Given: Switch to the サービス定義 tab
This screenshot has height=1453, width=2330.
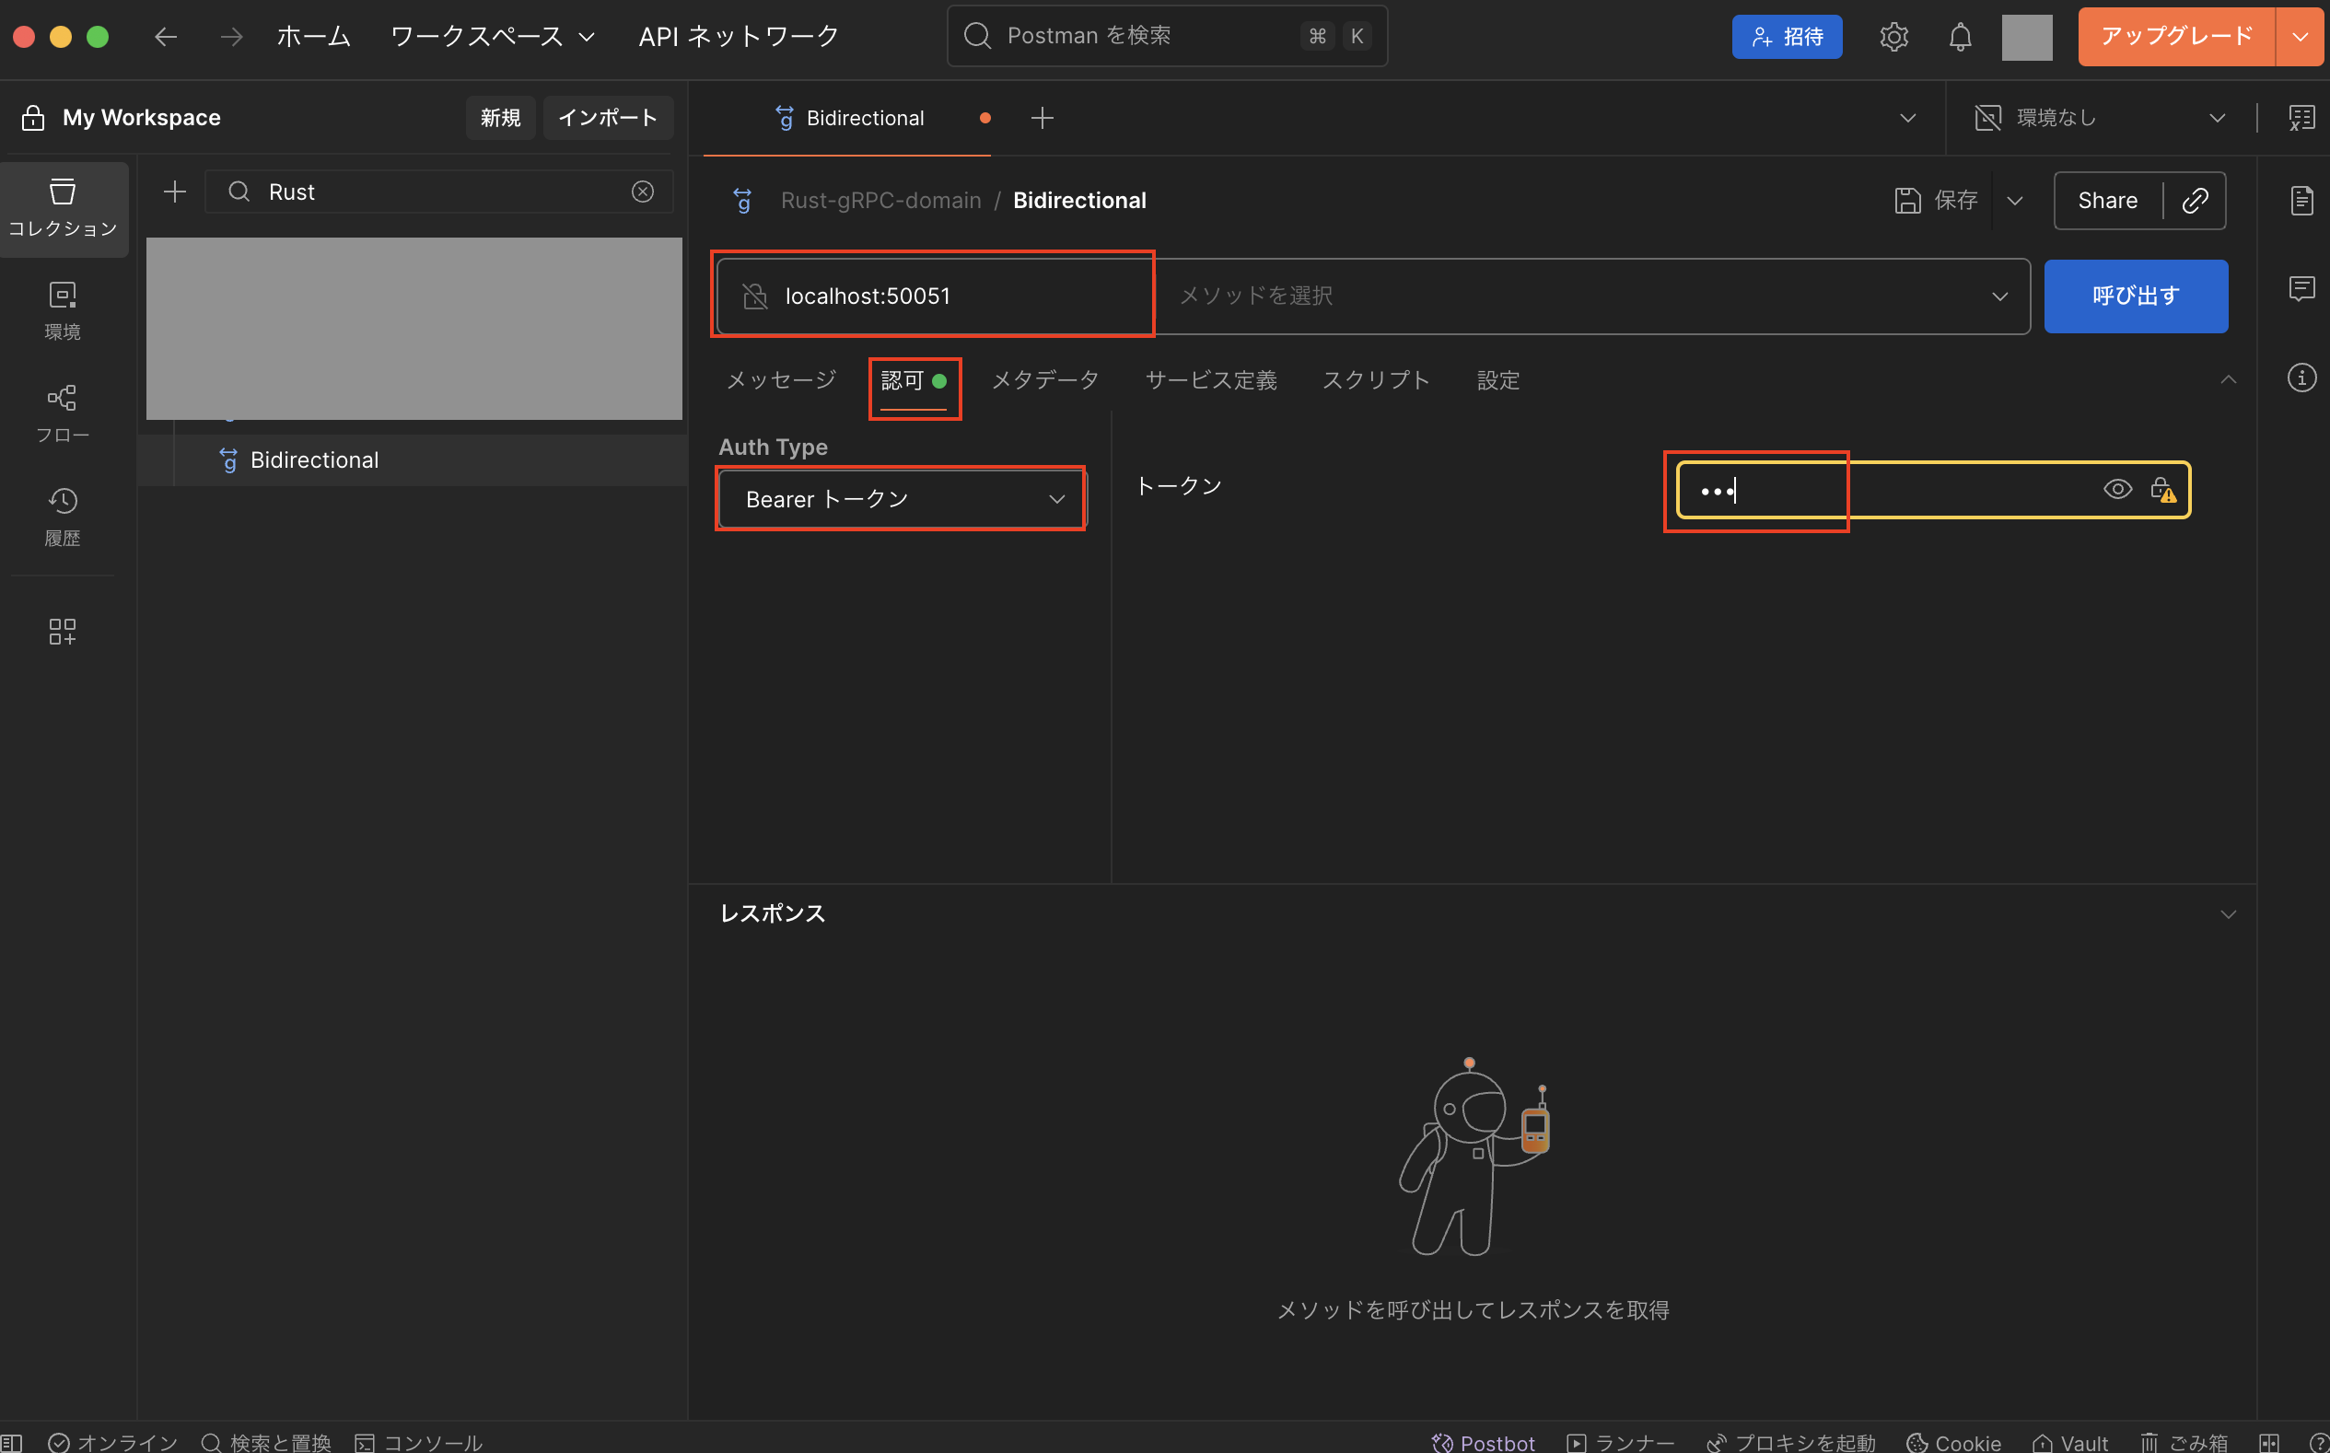Looking at the screenshot, I should point(1211,379).
